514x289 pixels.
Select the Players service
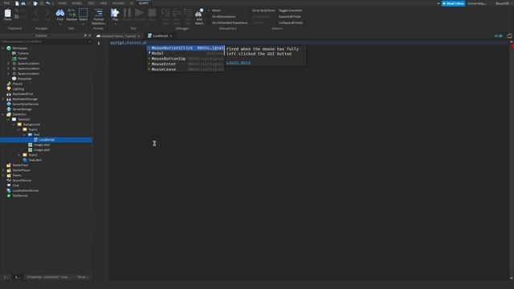tap(18, 83)
